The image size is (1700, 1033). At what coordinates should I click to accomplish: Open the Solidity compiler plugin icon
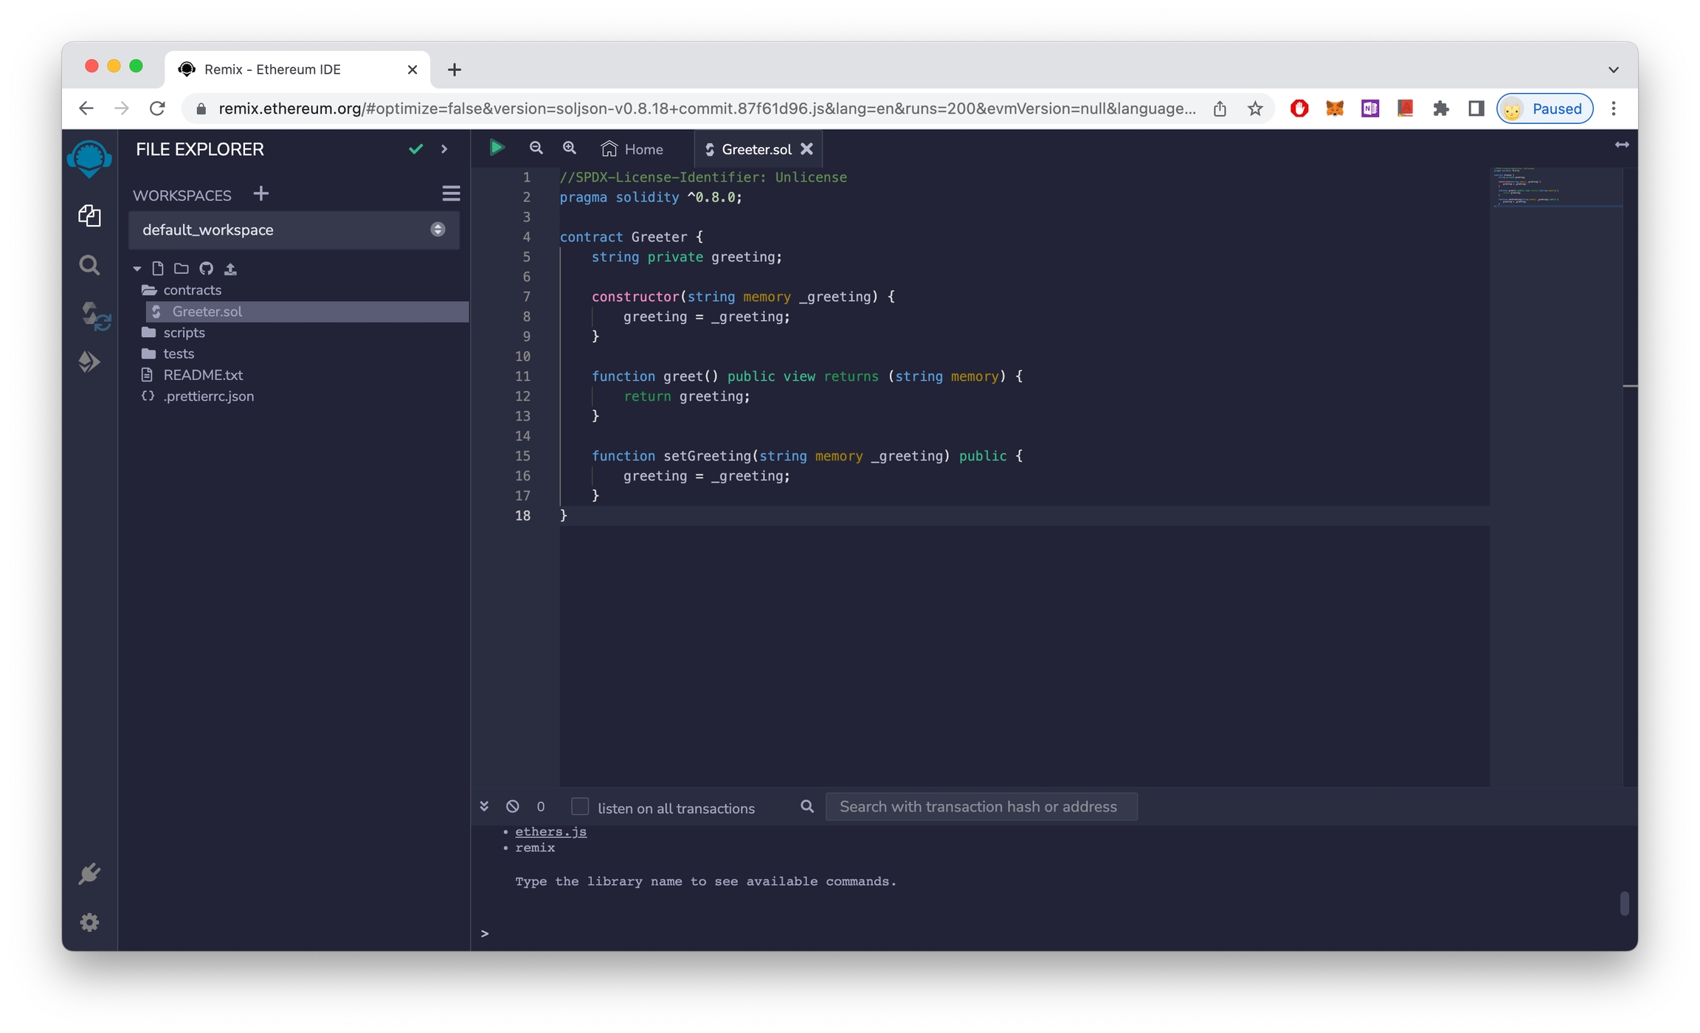coord(94,316)
